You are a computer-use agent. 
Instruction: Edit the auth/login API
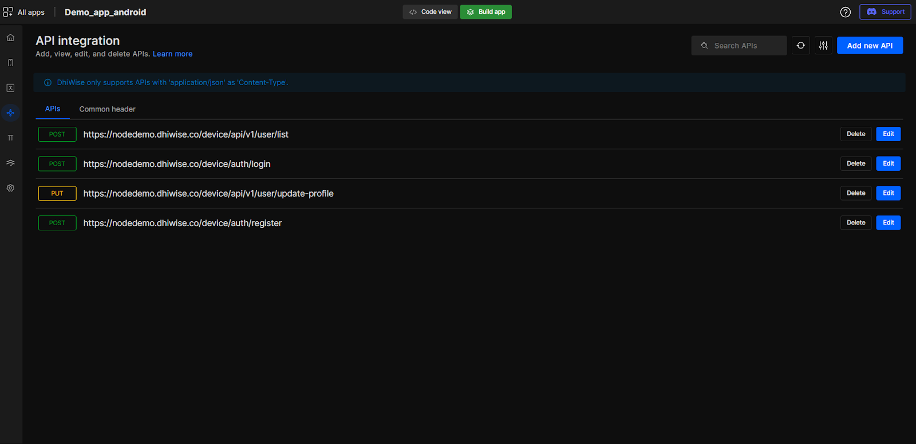tap(888, 163)
